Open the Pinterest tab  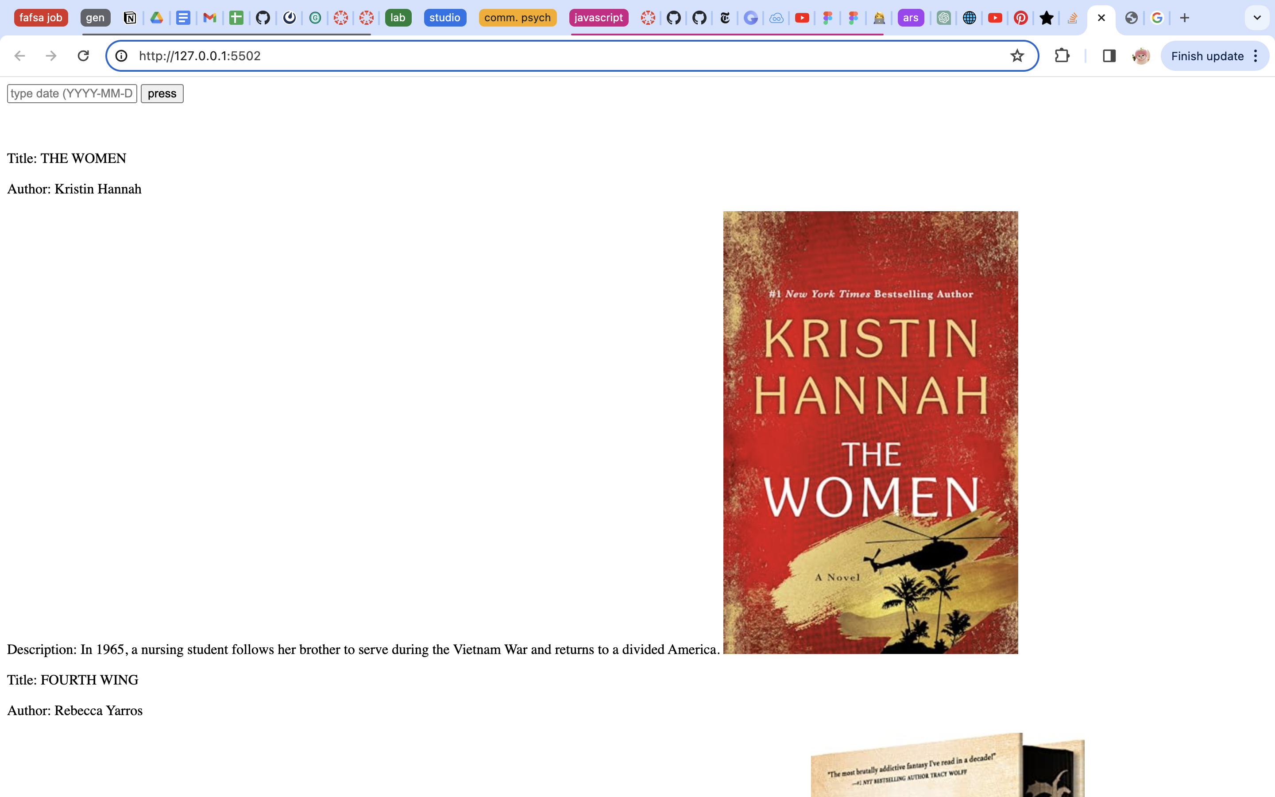[1020, 18]
